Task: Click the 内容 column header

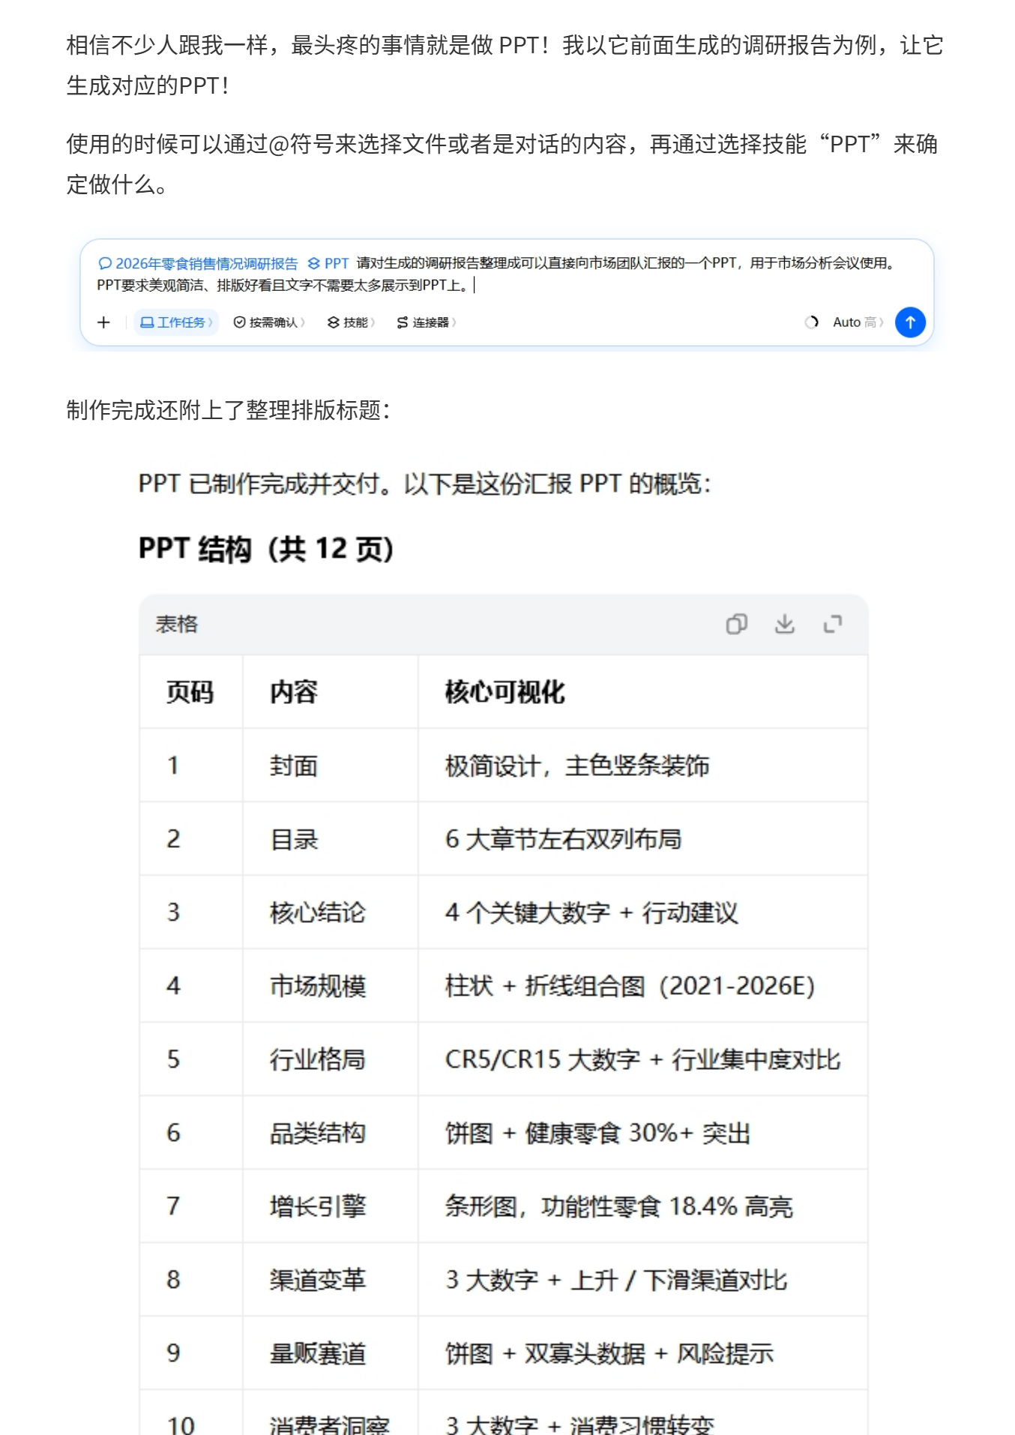Action: pos(294,692)
